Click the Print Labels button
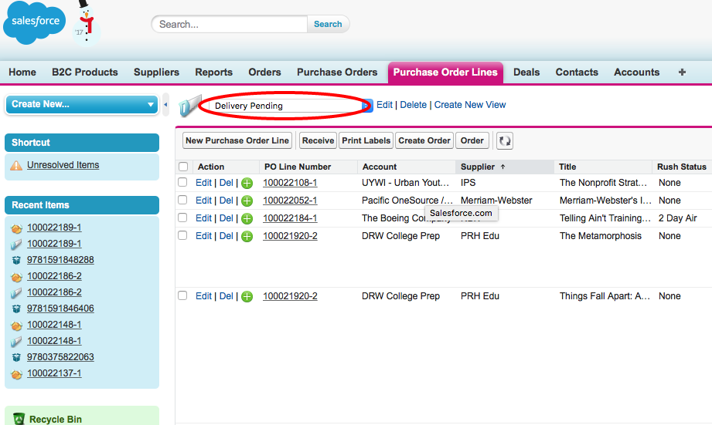This screenshot has width=712, height=425. tap(366, 140)
